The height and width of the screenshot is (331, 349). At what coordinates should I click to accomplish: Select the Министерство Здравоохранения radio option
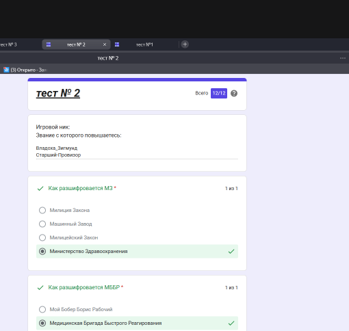click(x=42, y=251)
